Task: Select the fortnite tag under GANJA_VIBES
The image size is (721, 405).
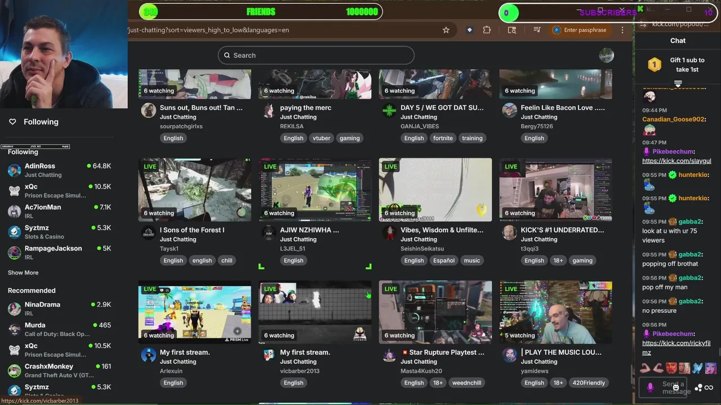Action: pyautogui.click(x=443, y=138)
